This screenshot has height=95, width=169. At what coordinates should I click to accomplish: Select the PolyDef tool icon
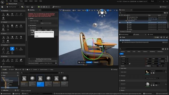coord(8,15)
